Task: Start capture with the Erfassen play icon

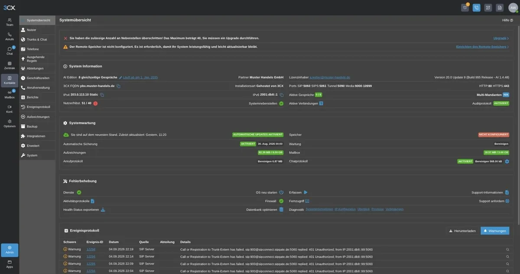Action: click(x=305, y=192)
